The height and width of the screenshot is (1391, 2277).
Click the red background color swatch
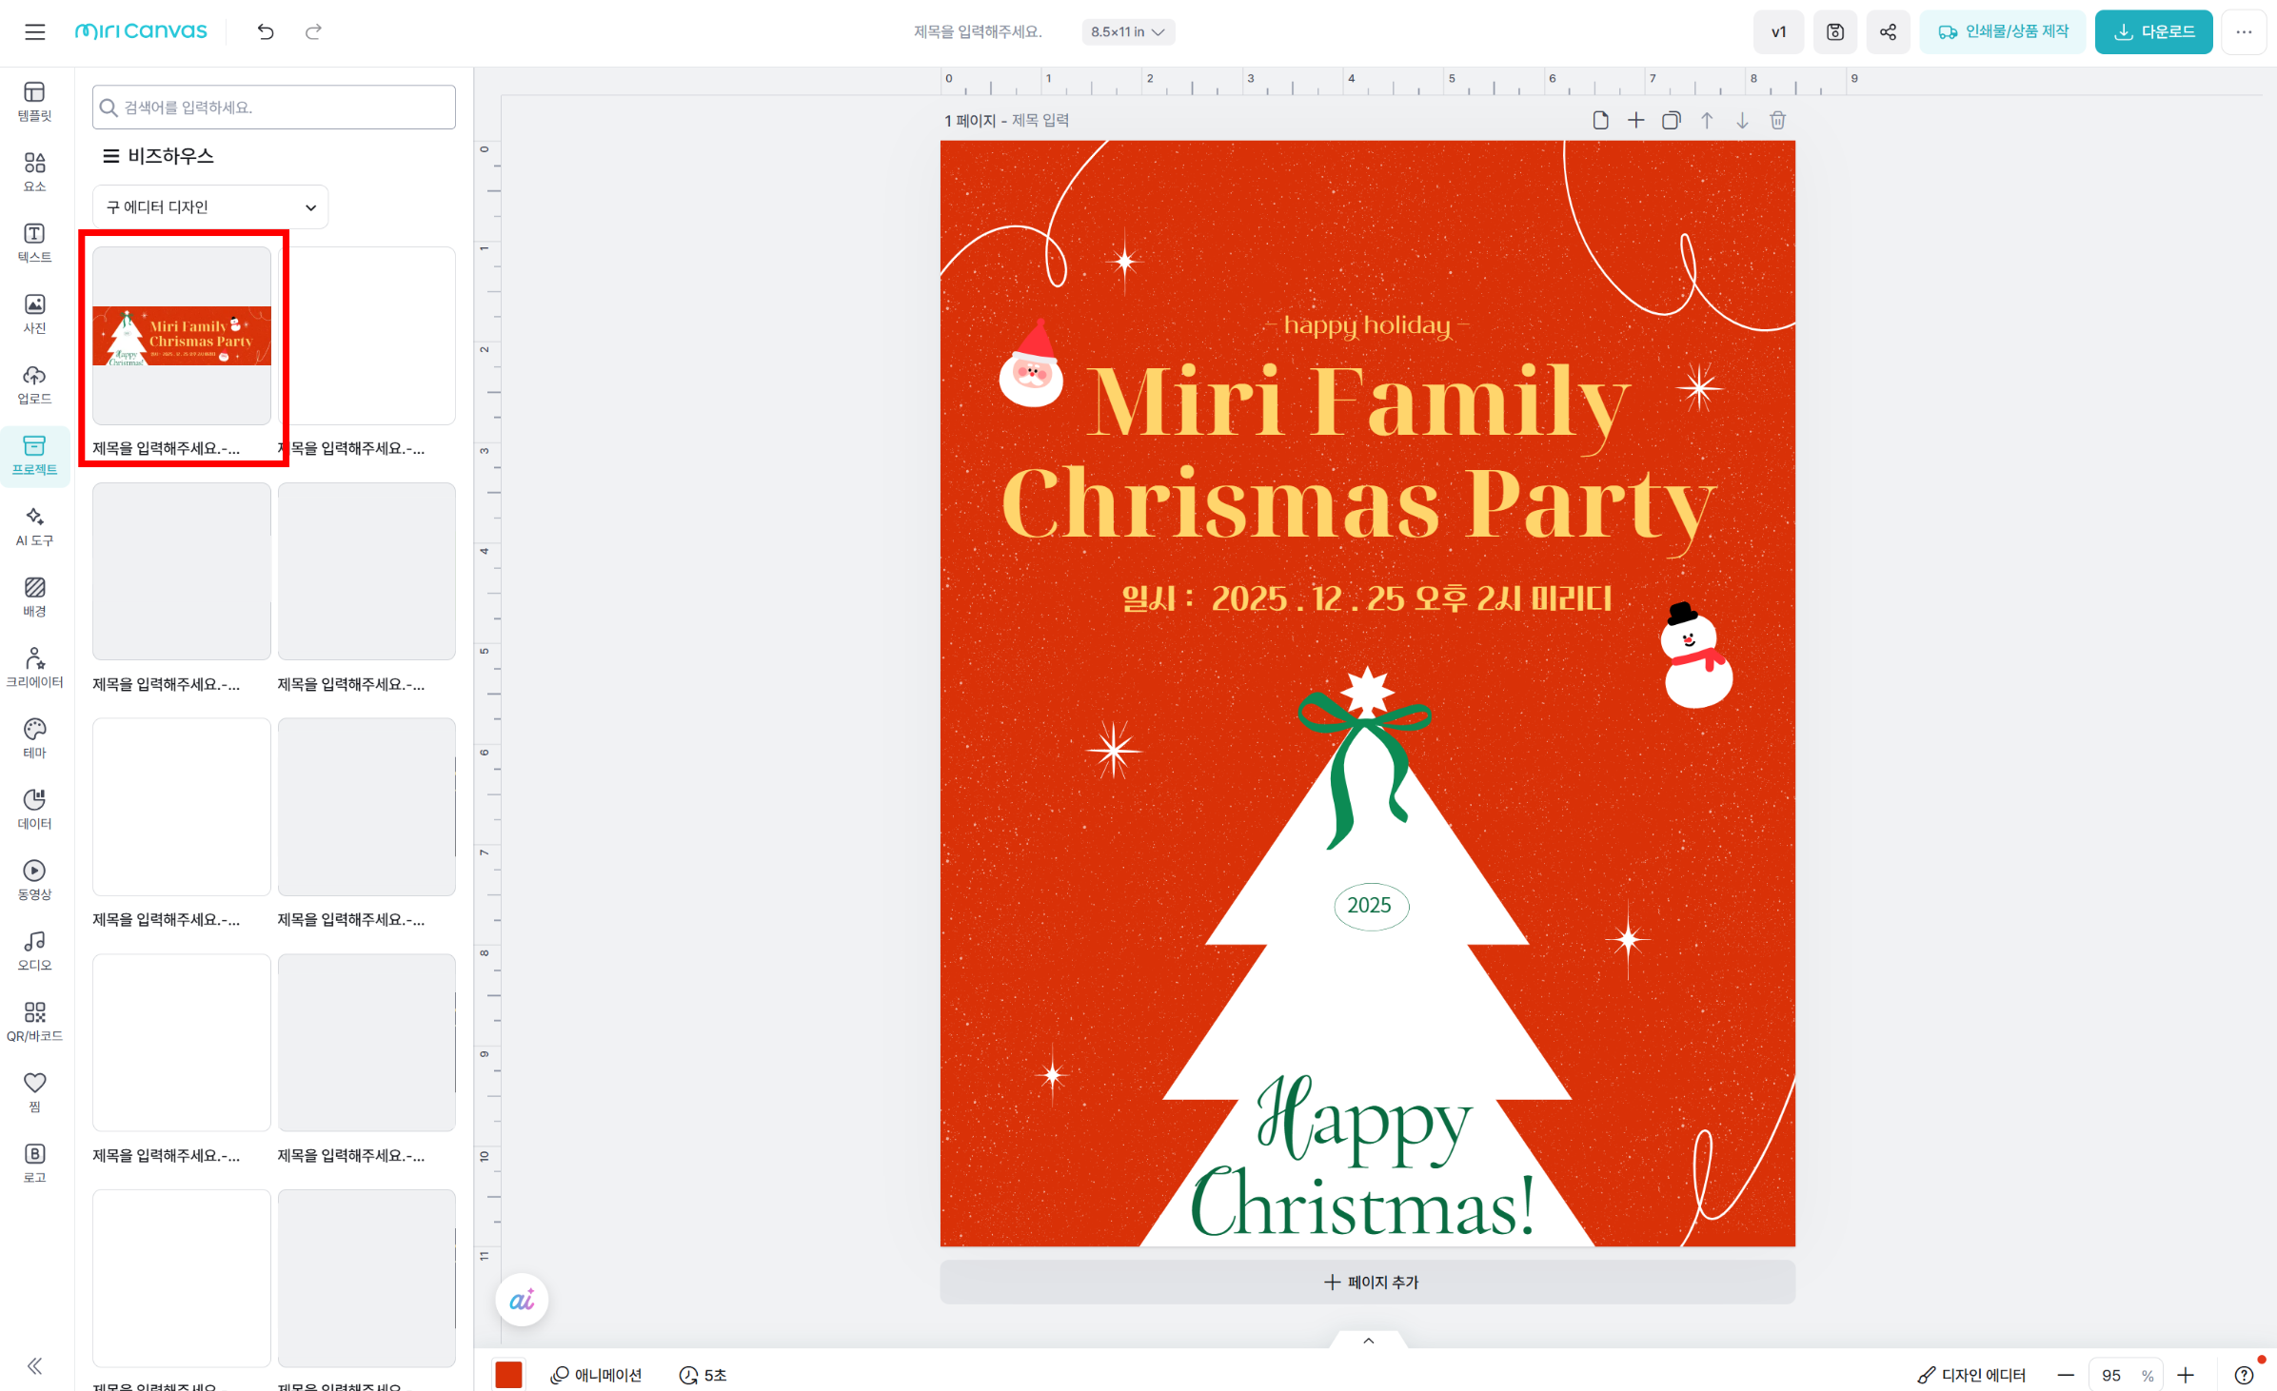(508, 1375)
